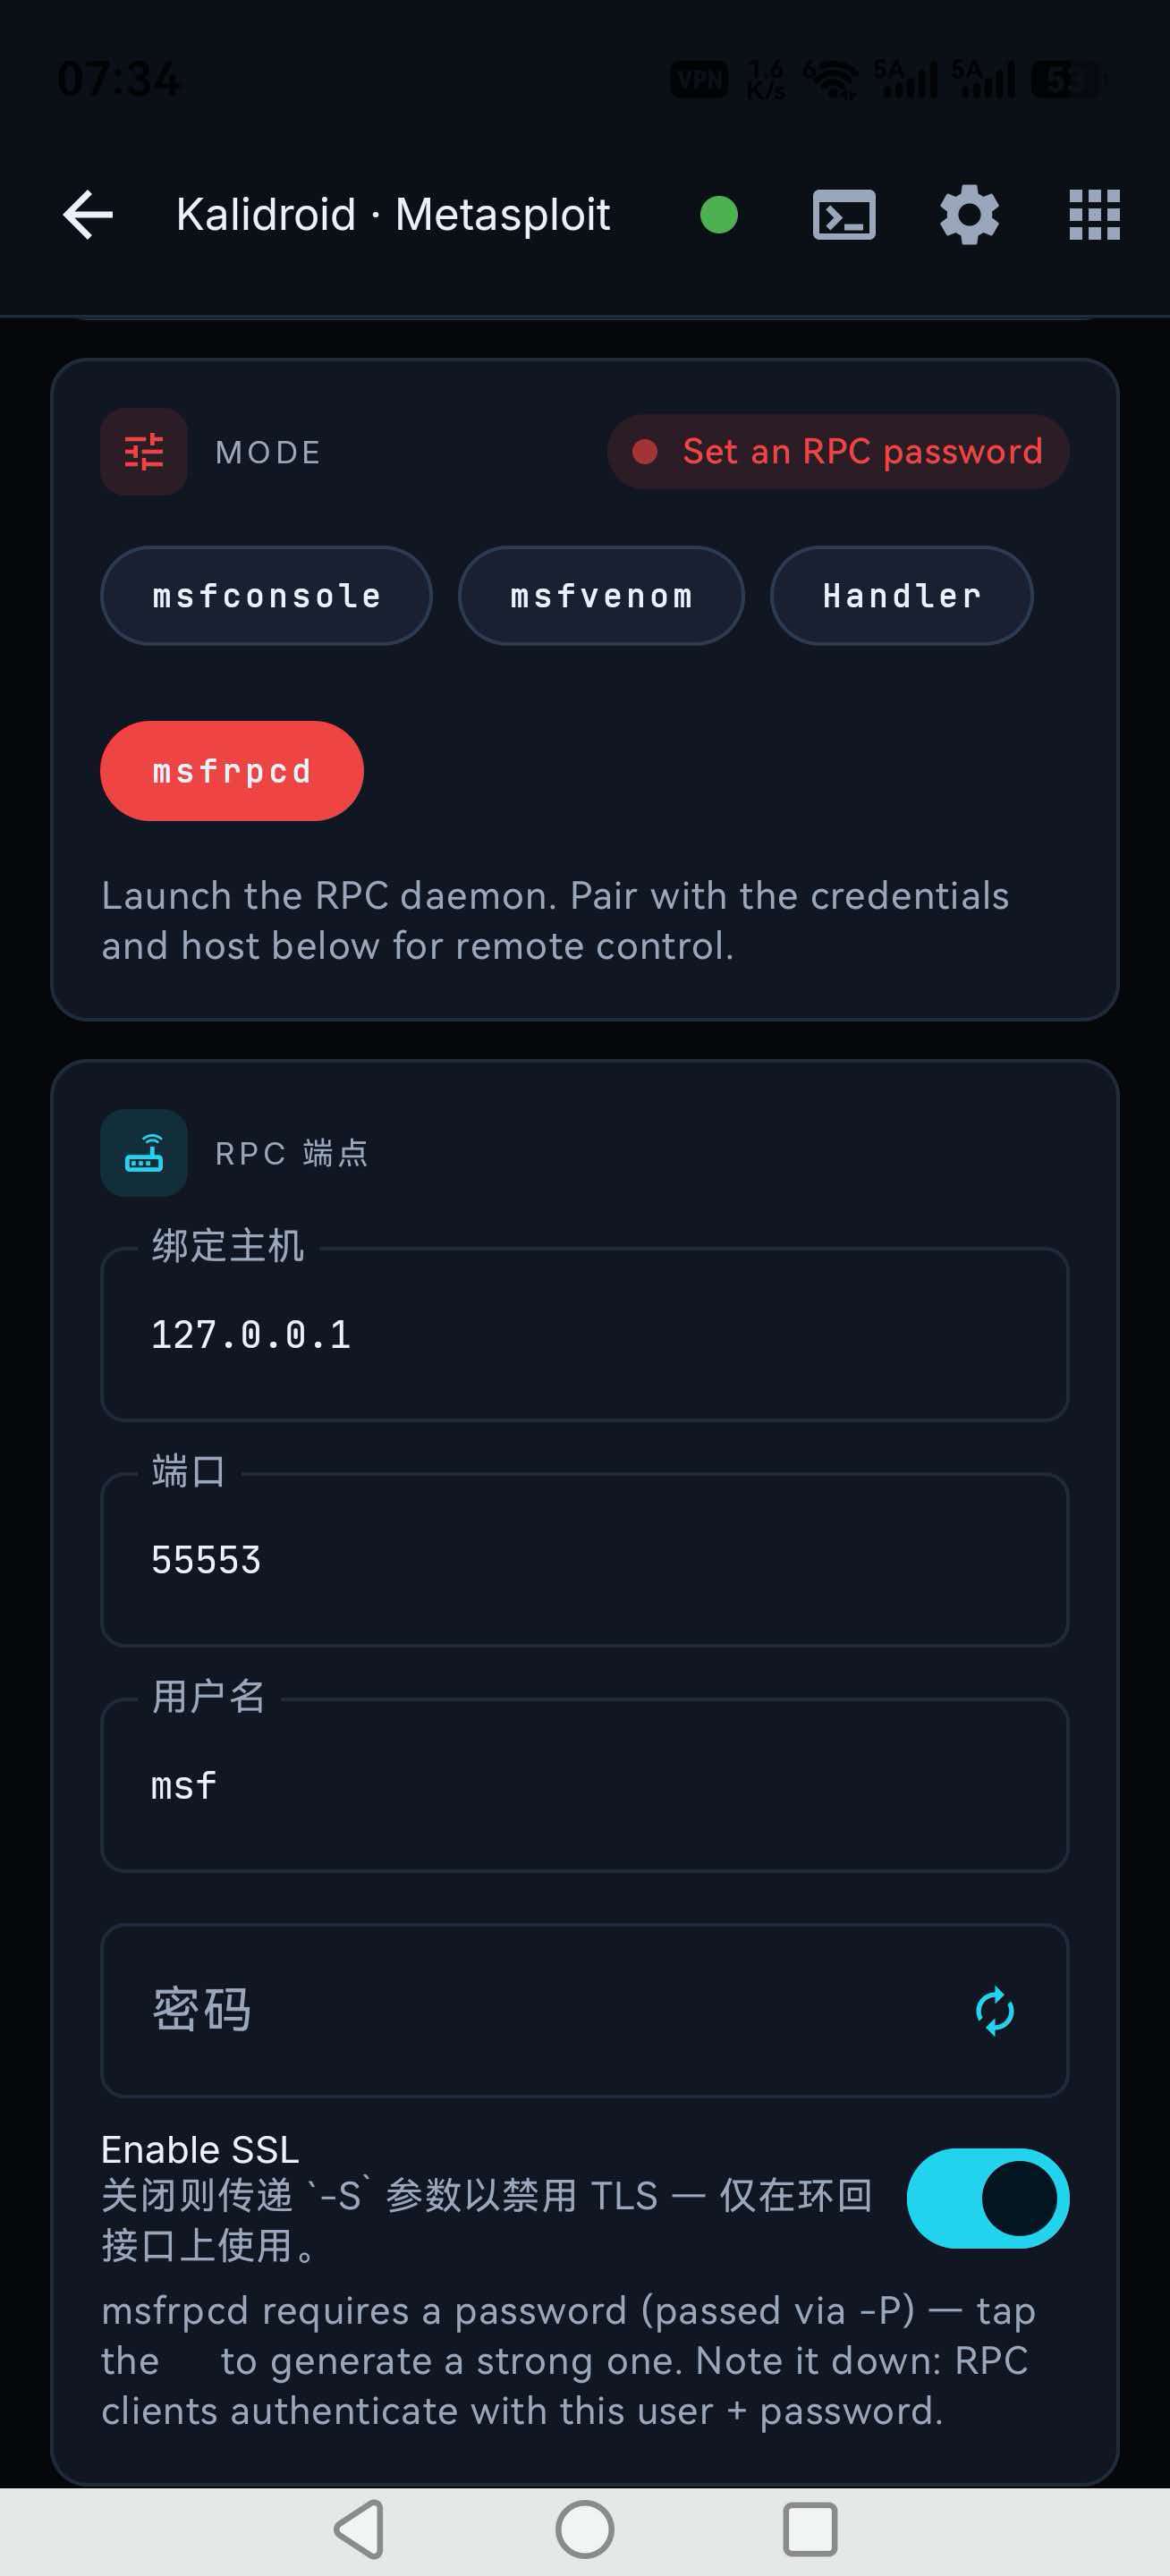Tap the back arrow icon

click(88, 215)
